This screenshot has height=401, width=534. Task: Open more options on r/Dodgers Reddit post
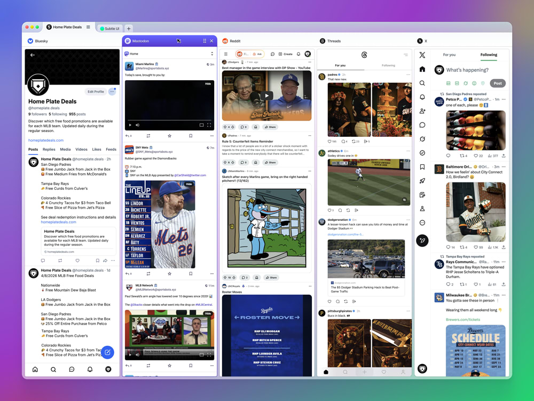(310, 62)
